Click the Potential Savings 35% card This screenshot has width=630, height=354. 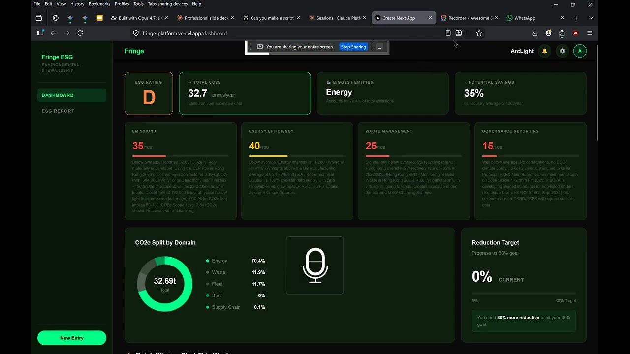coord(521,93)
